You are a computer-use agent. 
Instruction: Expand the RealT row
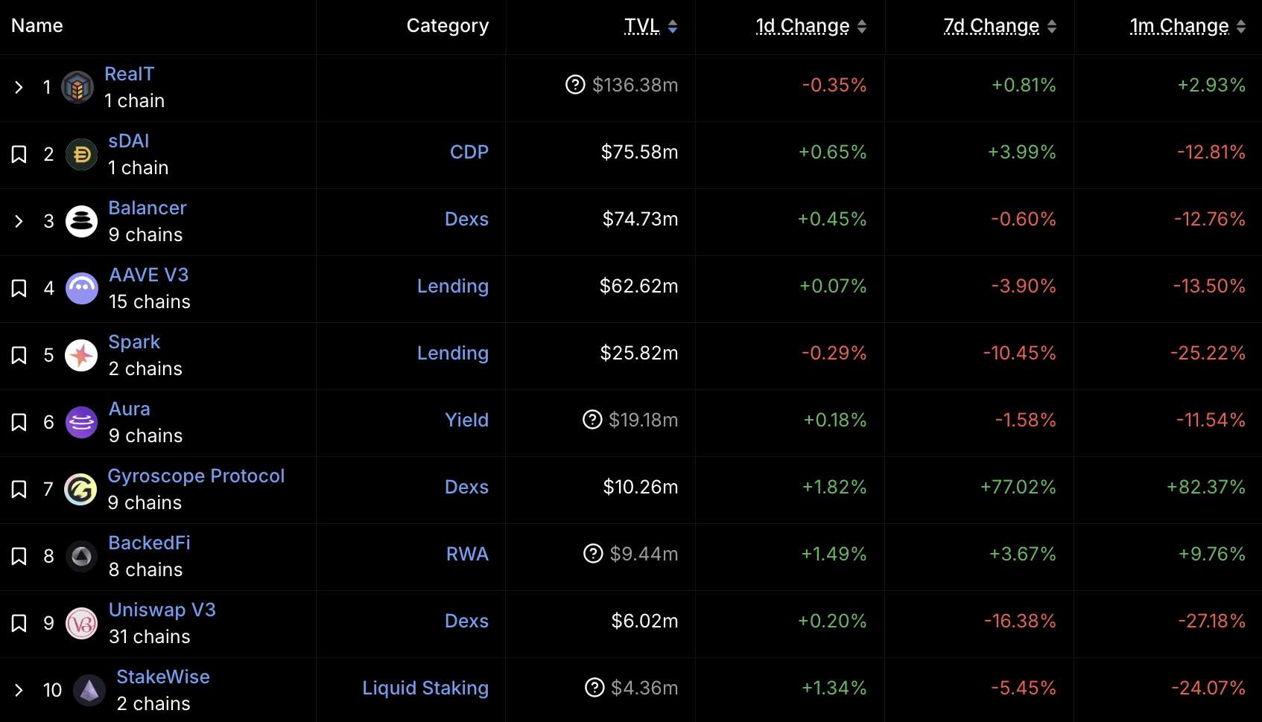(x=19, y=88)
